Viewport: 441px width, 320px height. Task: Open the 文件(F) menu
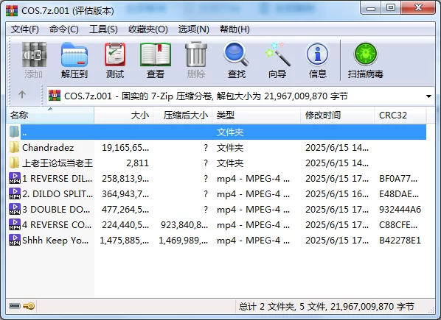click(25, 29)
